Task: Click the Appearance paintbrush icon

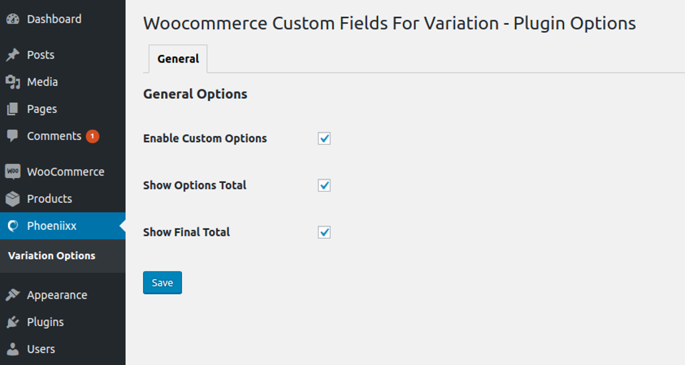Action: coord(13,295)
